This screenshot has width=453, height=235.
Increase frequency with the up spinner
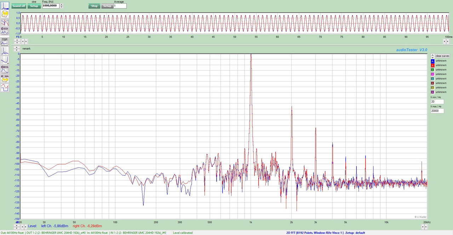pos(62,5)
